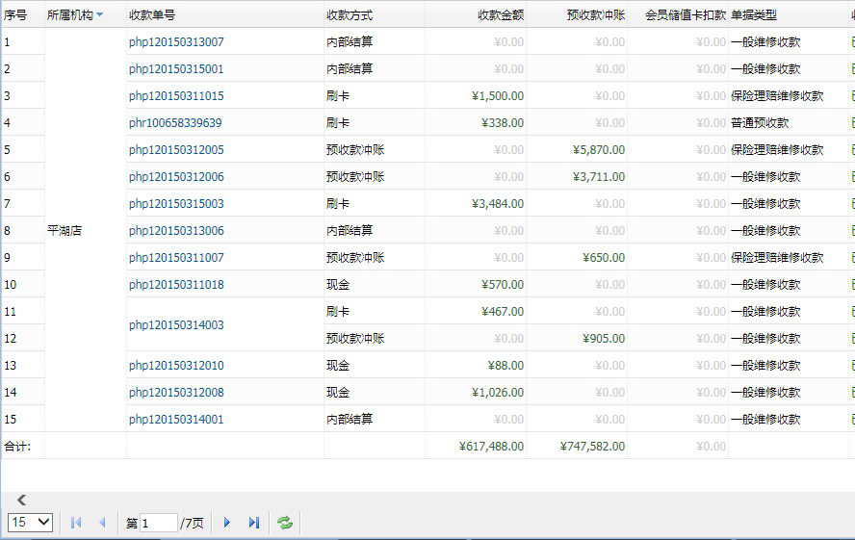
Task: Go to the previous page
Action: click(102, 523)
